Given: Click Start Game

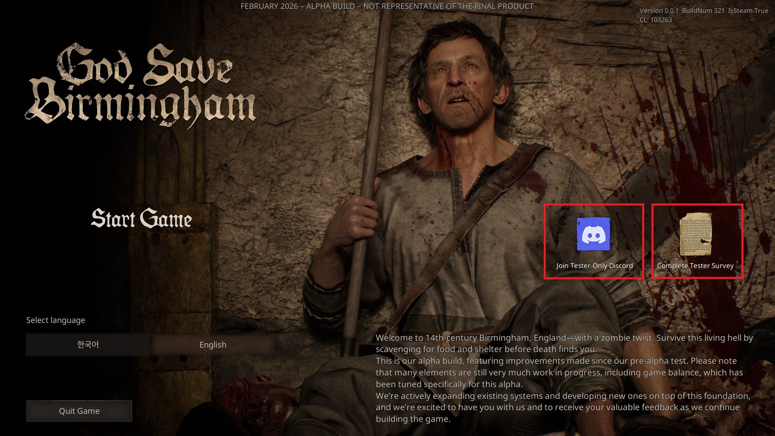Looking at the screenshot, I should (141, 218).
